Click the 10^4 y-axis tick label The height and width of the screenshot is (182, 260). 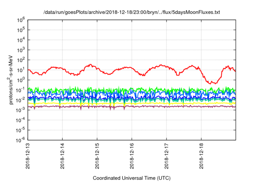point(21,40)
